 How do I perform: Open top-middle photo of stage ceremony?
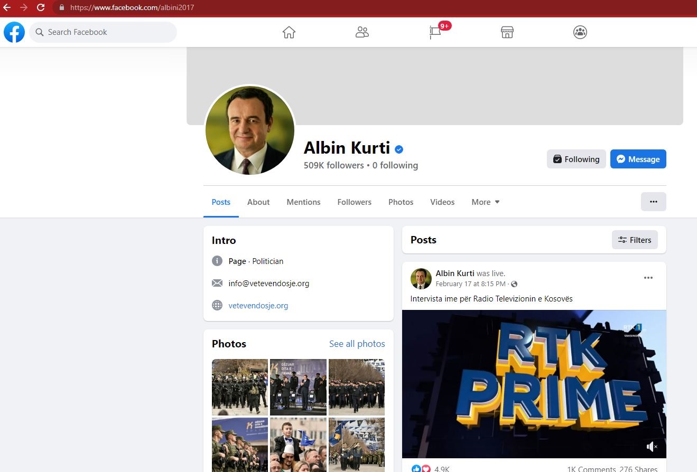(x=298, y=387)
